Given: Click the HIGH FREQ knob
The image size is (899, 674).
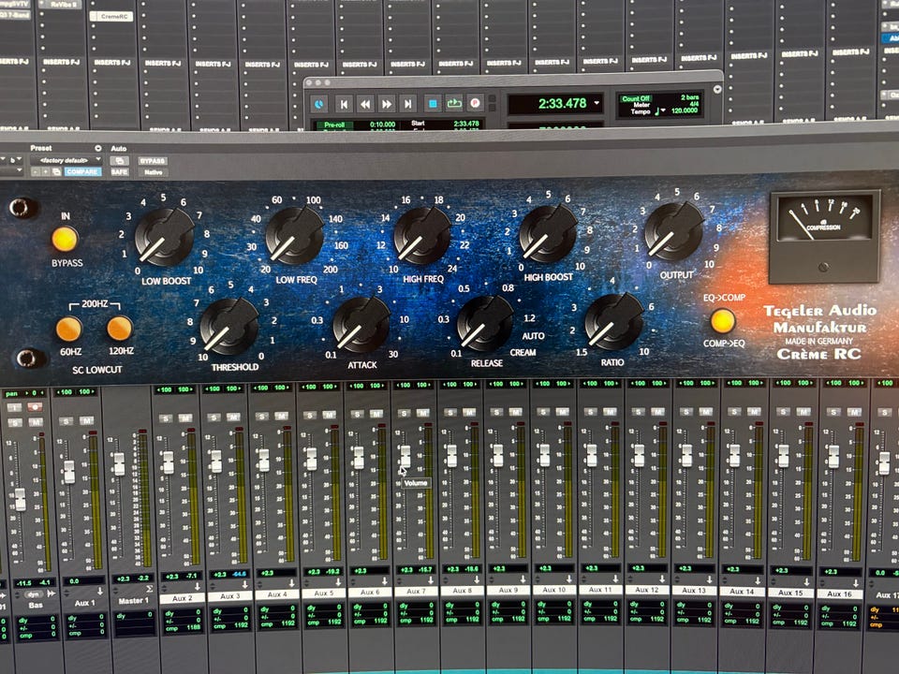Looking at the screenshot, I should click(422, 236).
